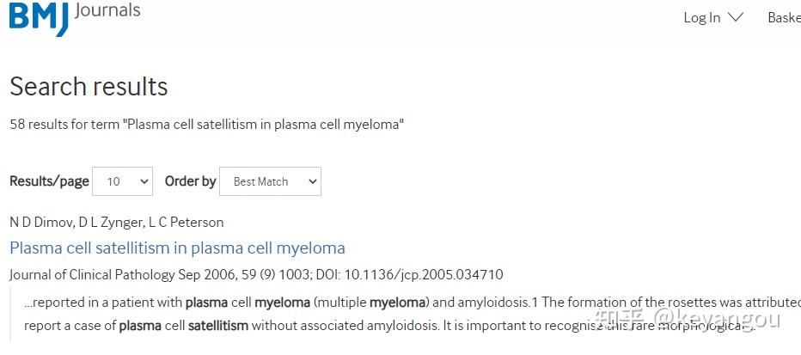Open the article Plasma cell satellitism in plasma cell myeloma
The image size is (801, 355).
point(177,248)
